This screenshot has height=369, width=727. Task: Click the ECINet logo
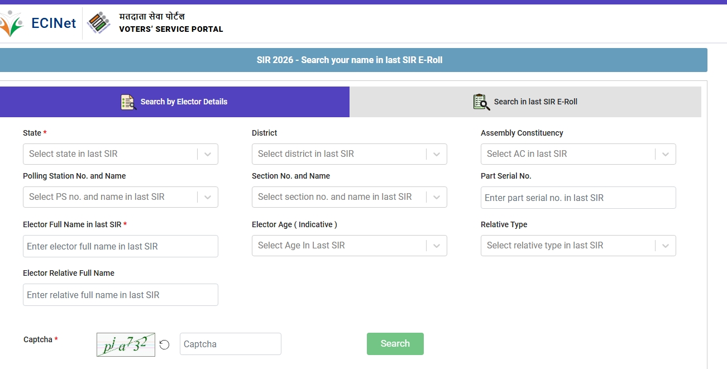tap(38, 23)
